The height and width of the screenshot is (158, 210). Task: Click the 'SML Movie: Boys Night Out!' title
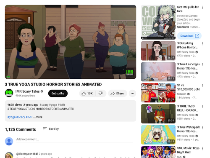coord(188,150)
